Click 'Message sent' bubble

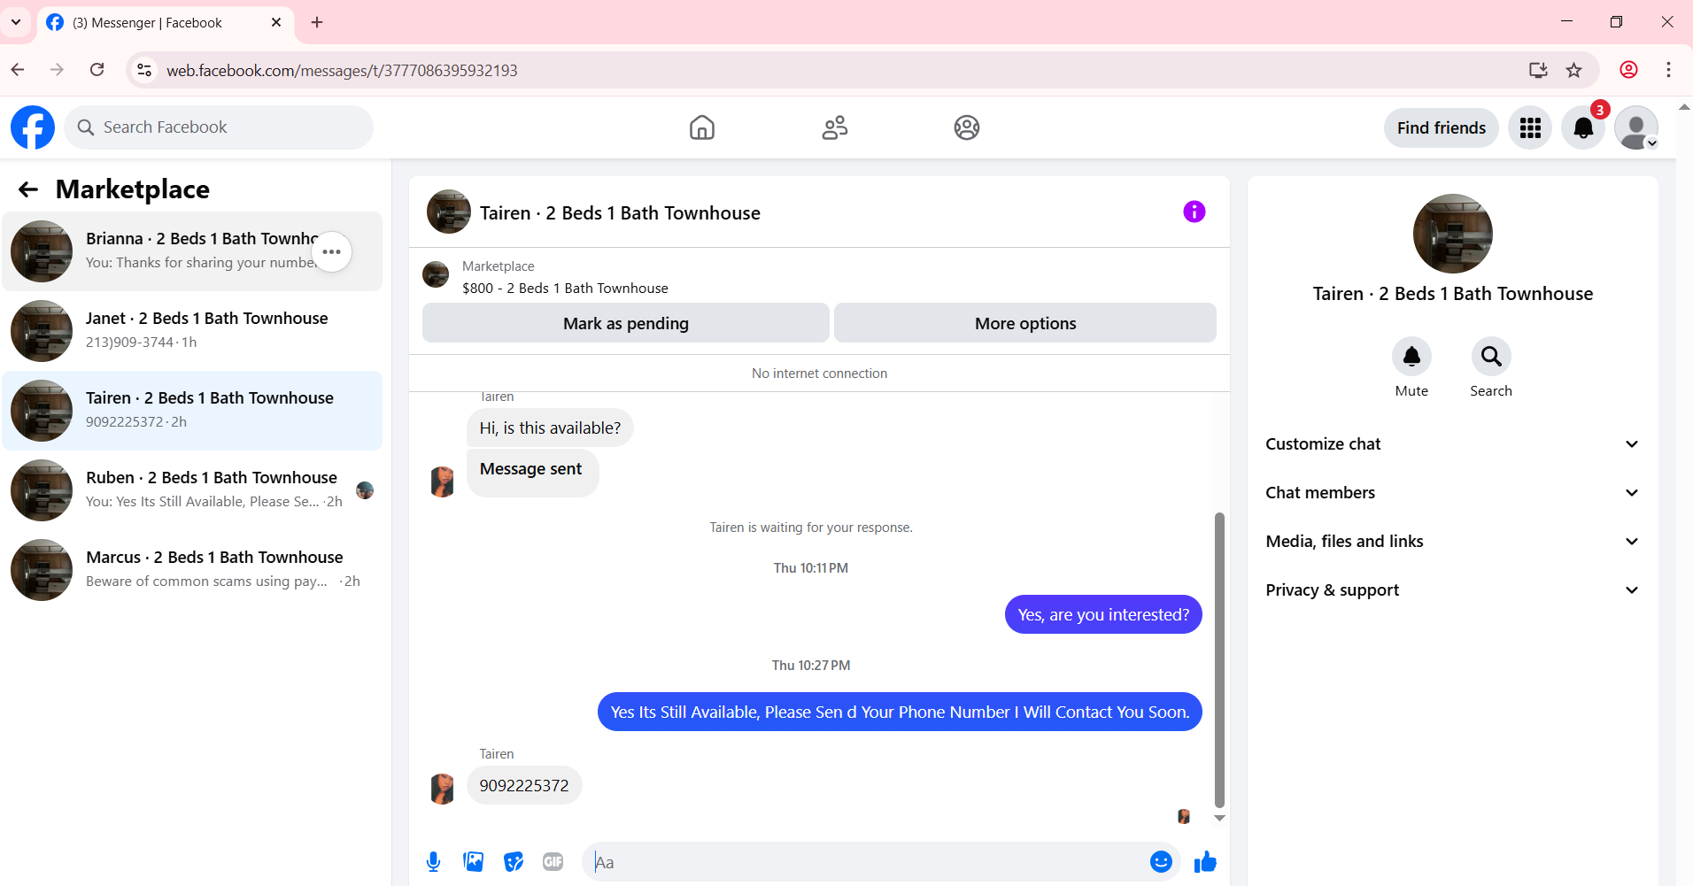point(532,473)
